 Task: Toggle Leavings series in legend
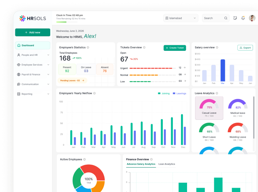point(180,94)
